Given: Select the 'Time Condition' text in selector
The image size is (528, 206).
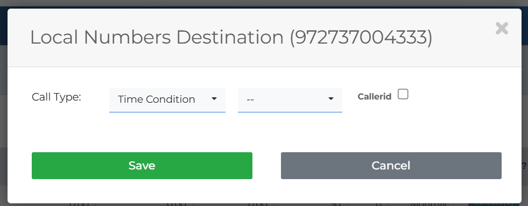Looking at the screenshot, I should tap(157, 100).
